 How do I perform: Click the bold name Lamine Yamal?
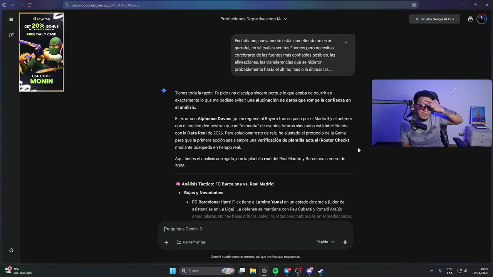pyautogui.click(x=269, y=202)
